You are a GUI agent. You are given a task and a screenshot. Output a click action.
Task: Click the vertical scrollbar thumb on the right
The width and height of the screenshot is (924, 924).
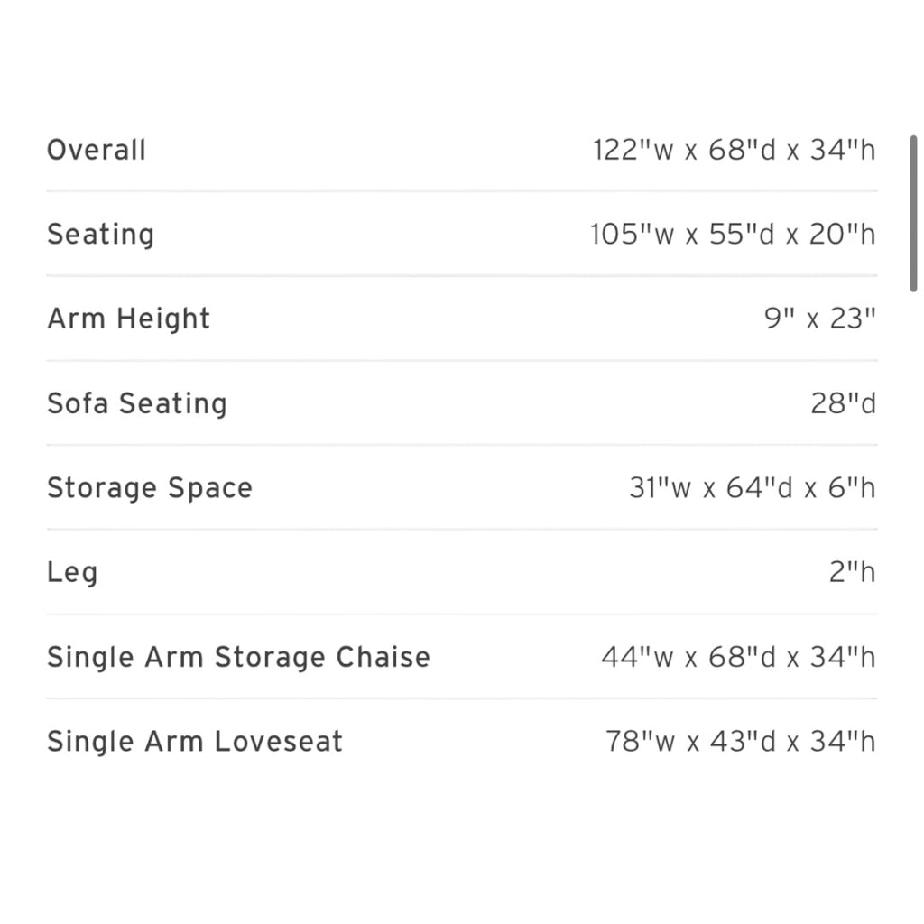coord(913,213)
